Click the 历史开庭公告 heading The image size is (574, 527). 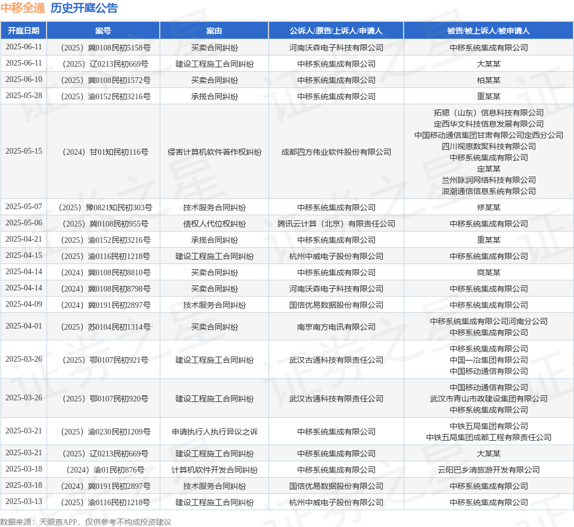pos(84,8)
